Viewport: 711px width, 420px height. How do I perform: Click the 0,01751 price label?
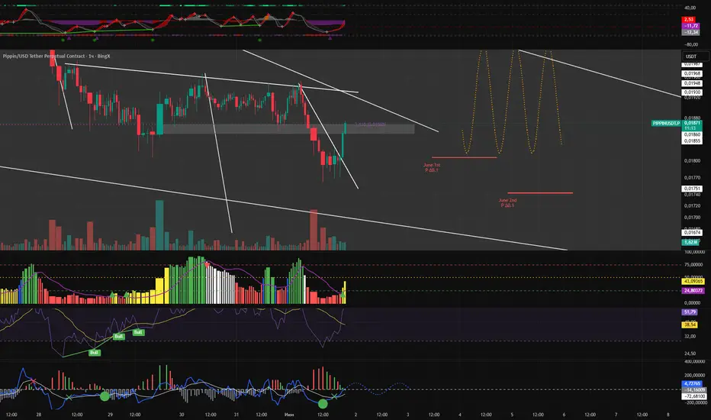[x=692, y=189]
